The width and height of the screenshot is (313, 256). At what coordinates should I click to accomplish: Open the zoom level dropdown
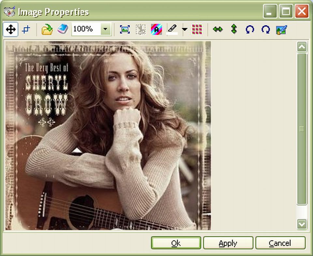click(x=105, y=29)
